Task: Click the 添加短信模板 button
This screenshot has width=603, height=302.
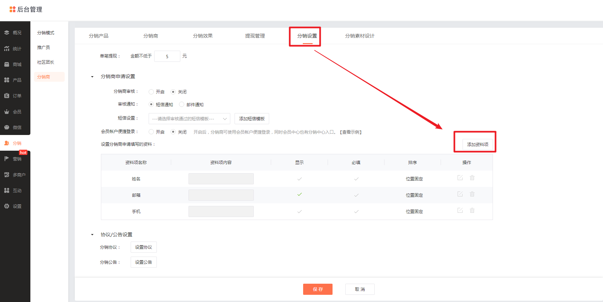Action: point(252,119)
